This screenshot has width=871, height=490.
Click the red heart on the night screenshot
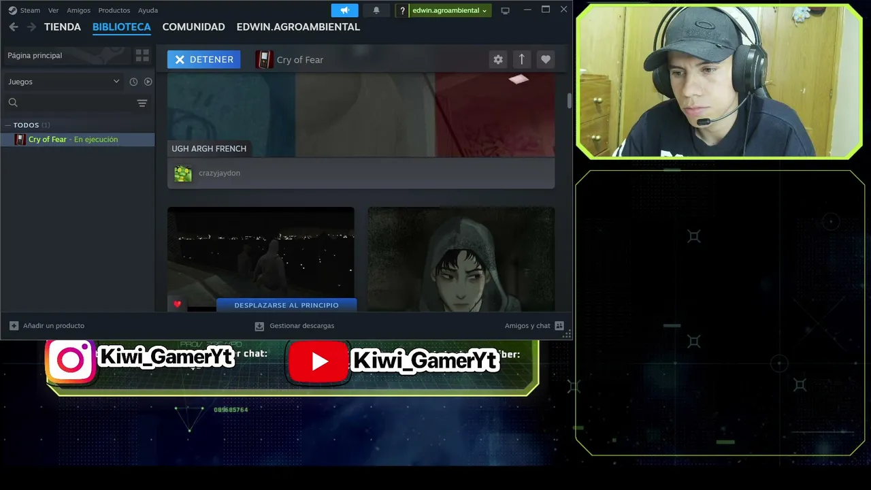click(178, 304)
